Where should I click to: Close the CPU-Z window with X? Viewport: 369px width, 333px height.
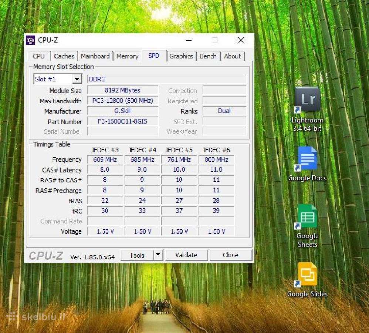[x=241, y=40]
